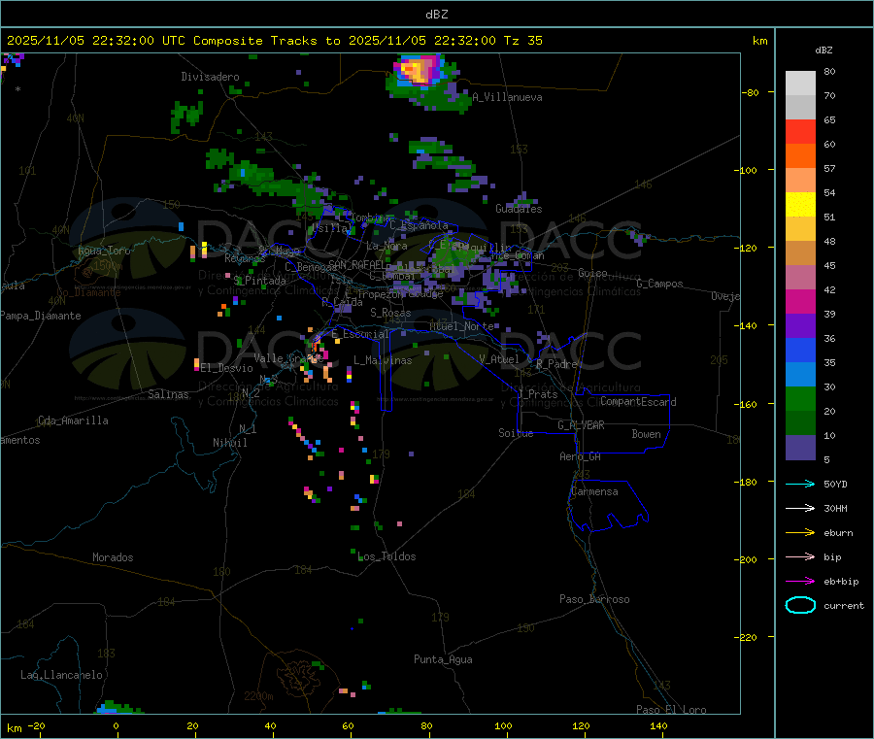This screenshot has width=874, height=739.
Task: Click the eburn yellow arrow legend icon
Action: point(800,533)
